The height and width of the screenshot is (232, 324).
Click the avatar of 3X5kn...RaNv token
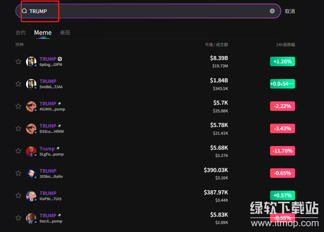[x=31, y=173]
